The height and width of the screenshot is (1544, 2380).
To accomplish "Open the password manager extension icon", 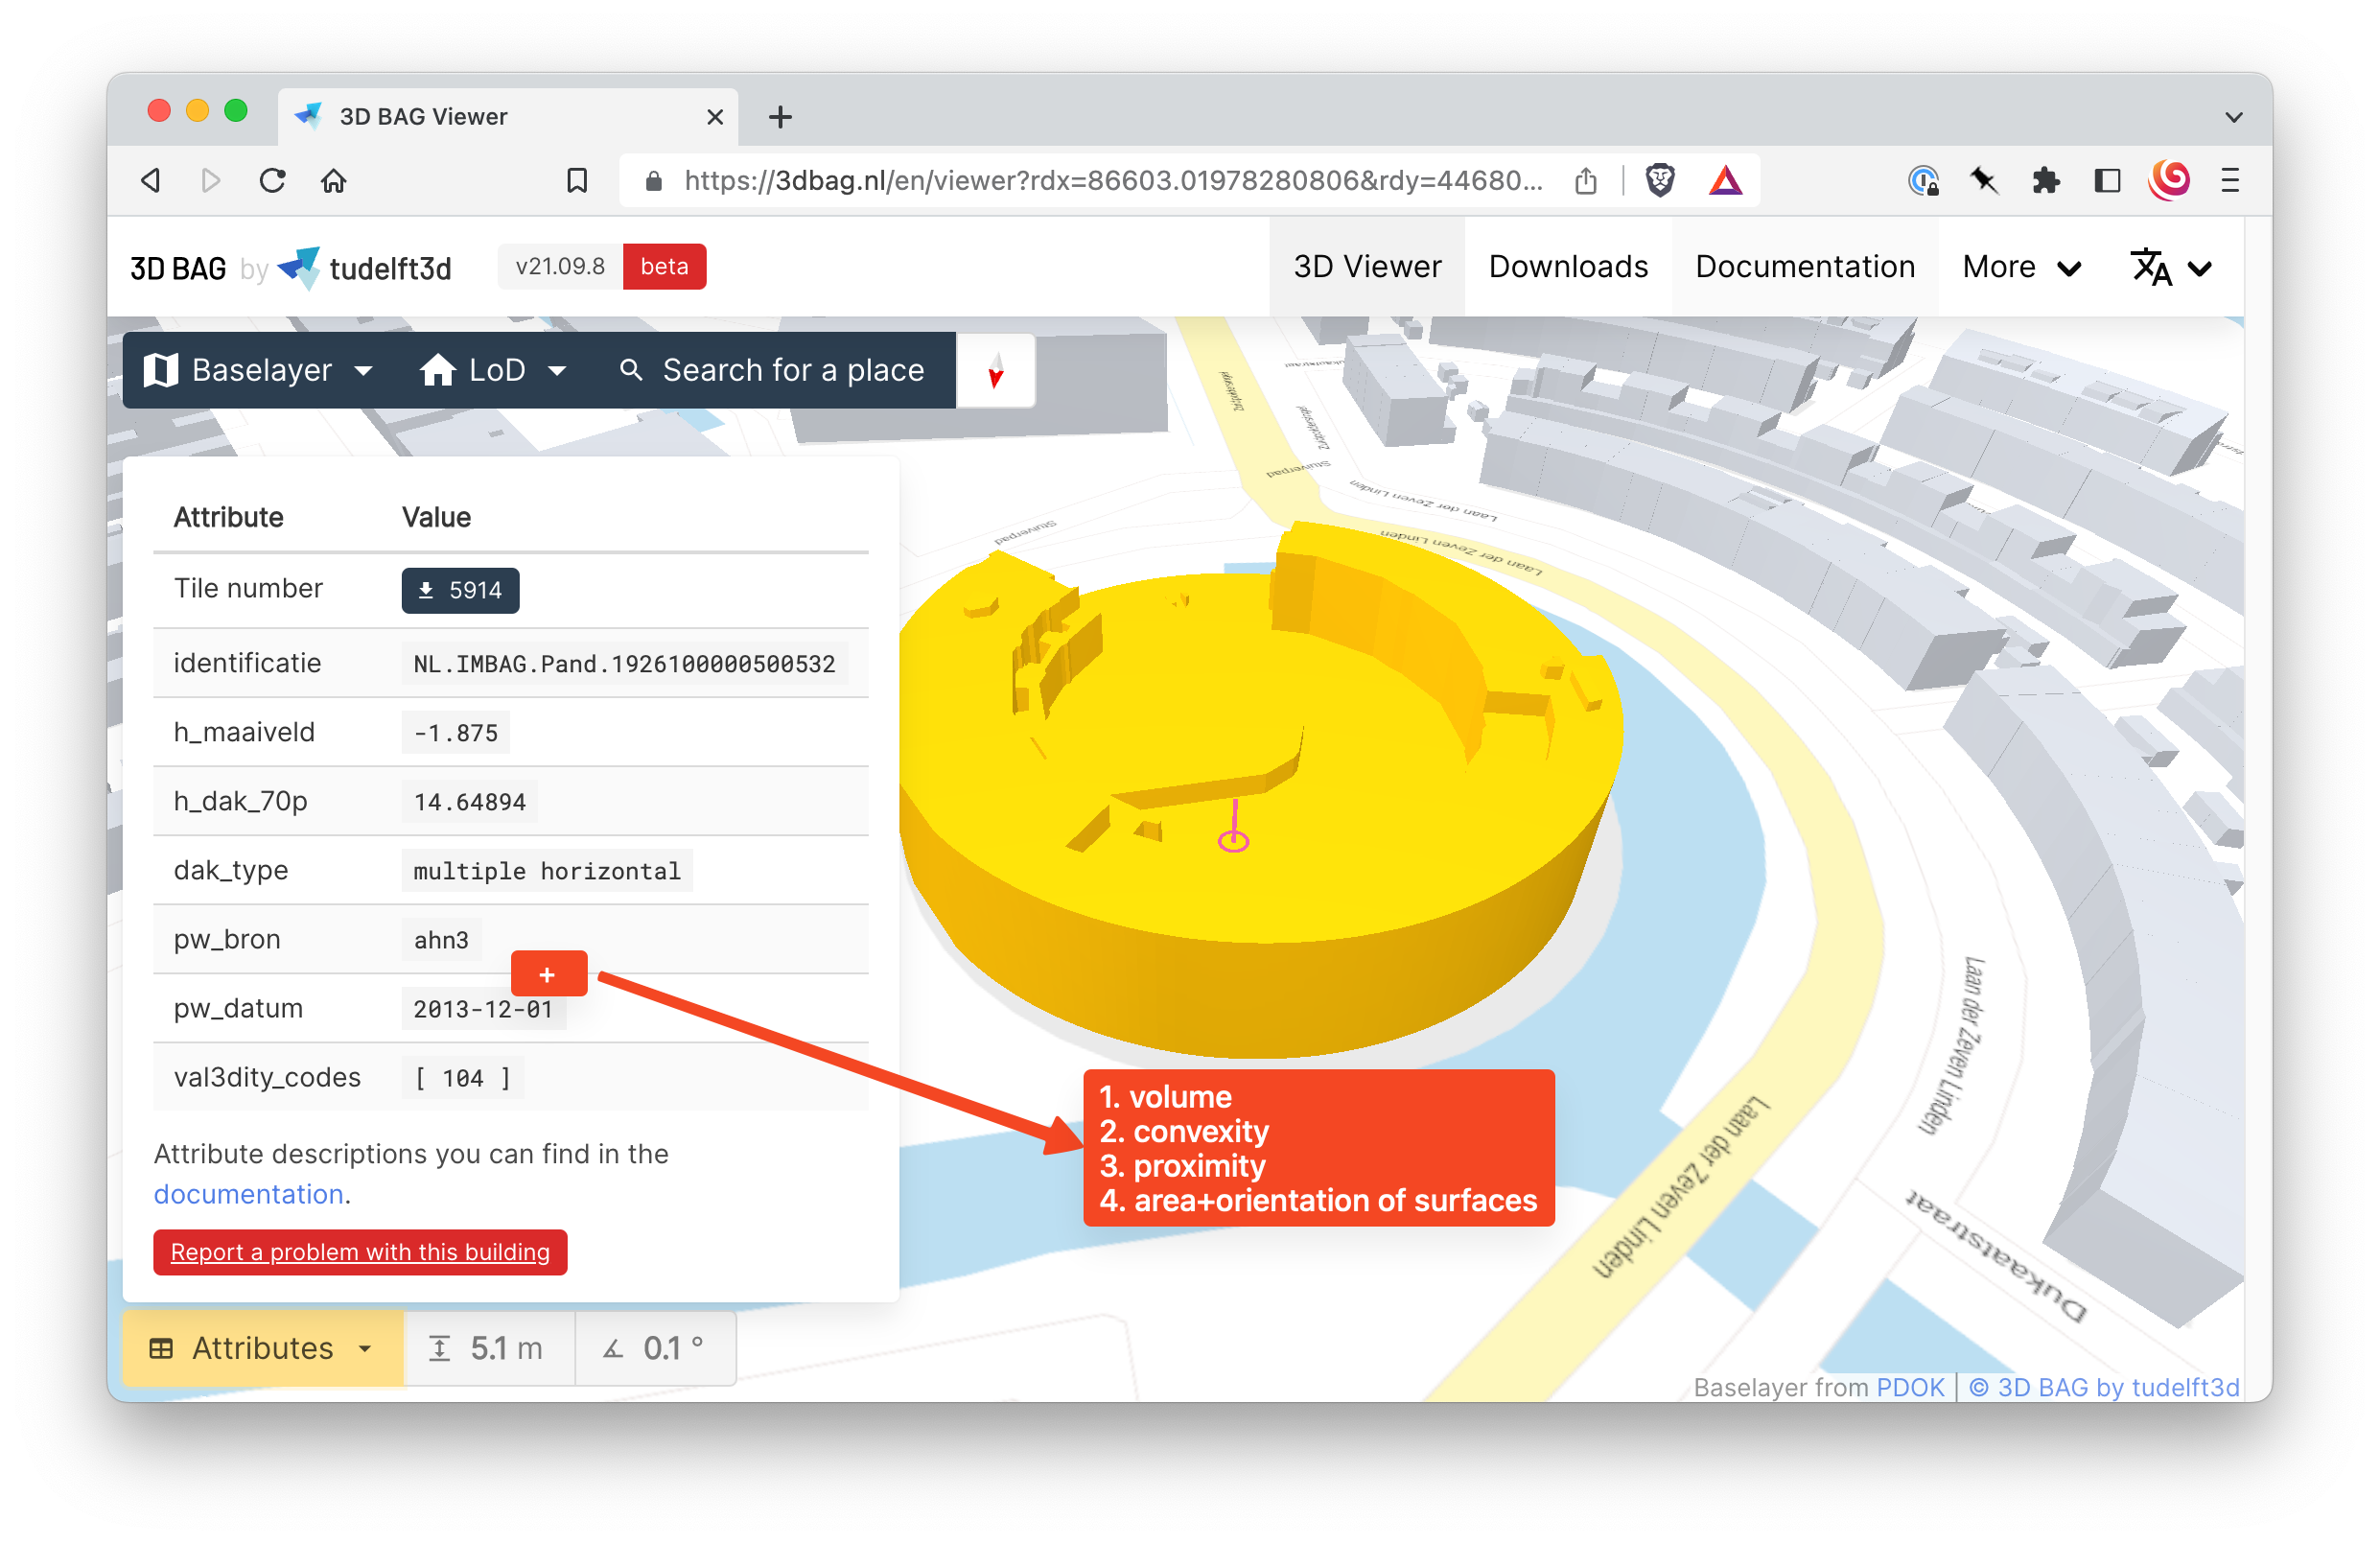I will [1923, 181].
